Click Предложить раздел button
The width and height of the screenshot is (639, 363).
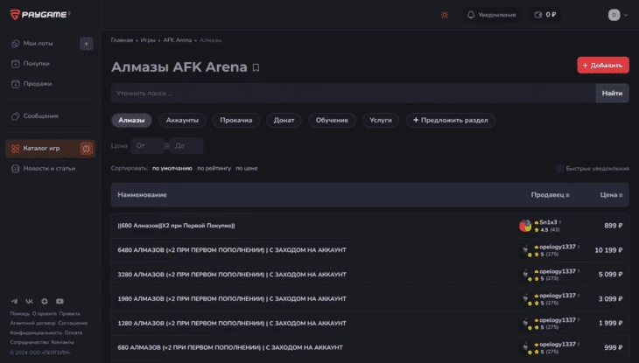pyautogui.click(x=450, y=120)
